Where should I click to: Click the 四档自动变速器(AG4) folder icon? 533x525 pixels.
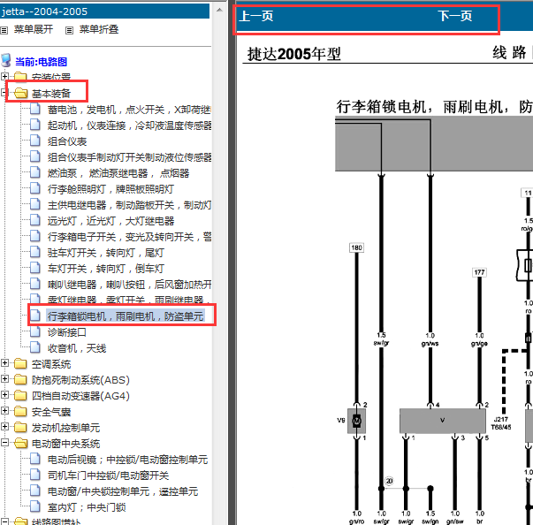point(20,395)
